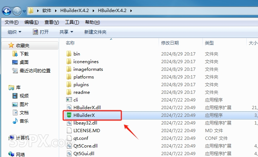Select the HBuilderX application icon

pyautogui.click(x=69, y=115)
